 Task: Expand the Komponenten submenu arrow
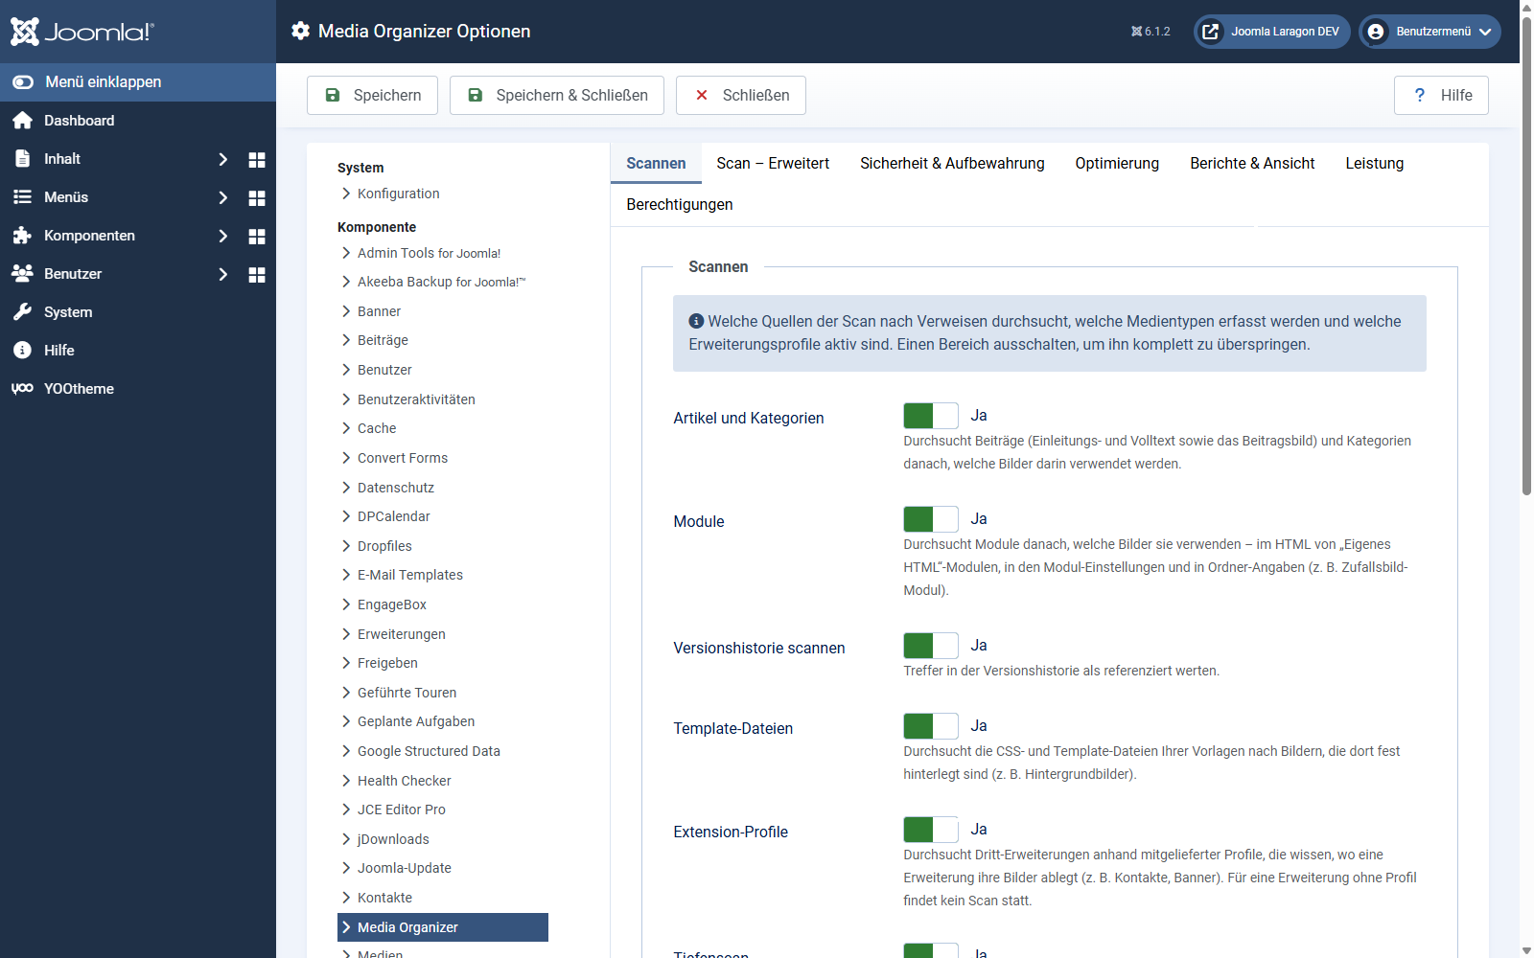222,236
